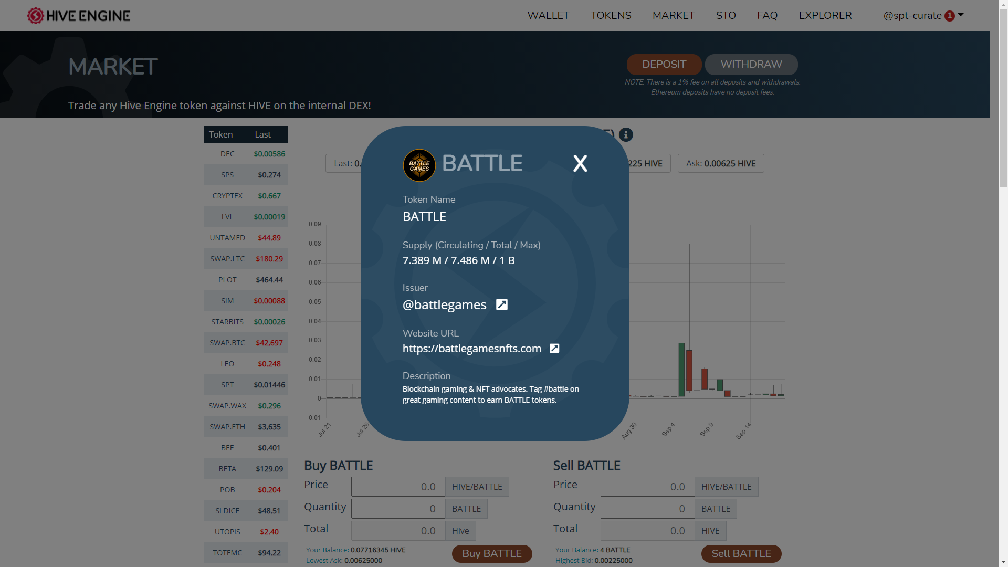Click the Sell BATTLE Total input field
The height and width of the screenshot is (567, 1008).
tap(647, 531)
